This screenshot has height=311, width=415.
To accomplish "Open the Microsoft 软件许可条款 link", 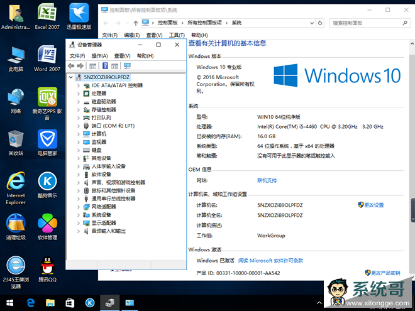I will click(270, 261).
